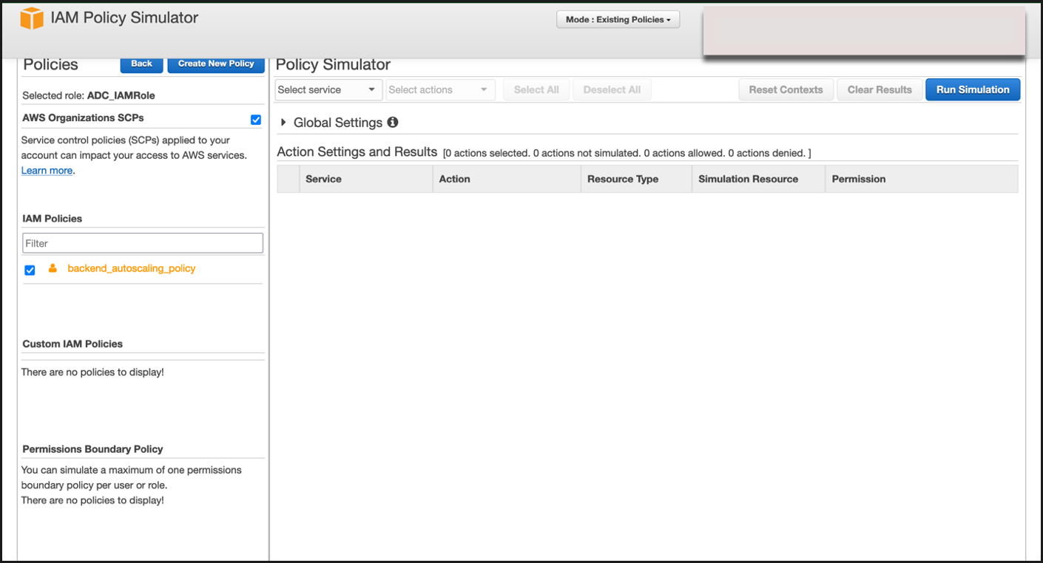This screenshot has width=1043, height=563.
Task: Uncheck the AWS Organizations SCPs checkbox
Action: [x=256, y=120]
